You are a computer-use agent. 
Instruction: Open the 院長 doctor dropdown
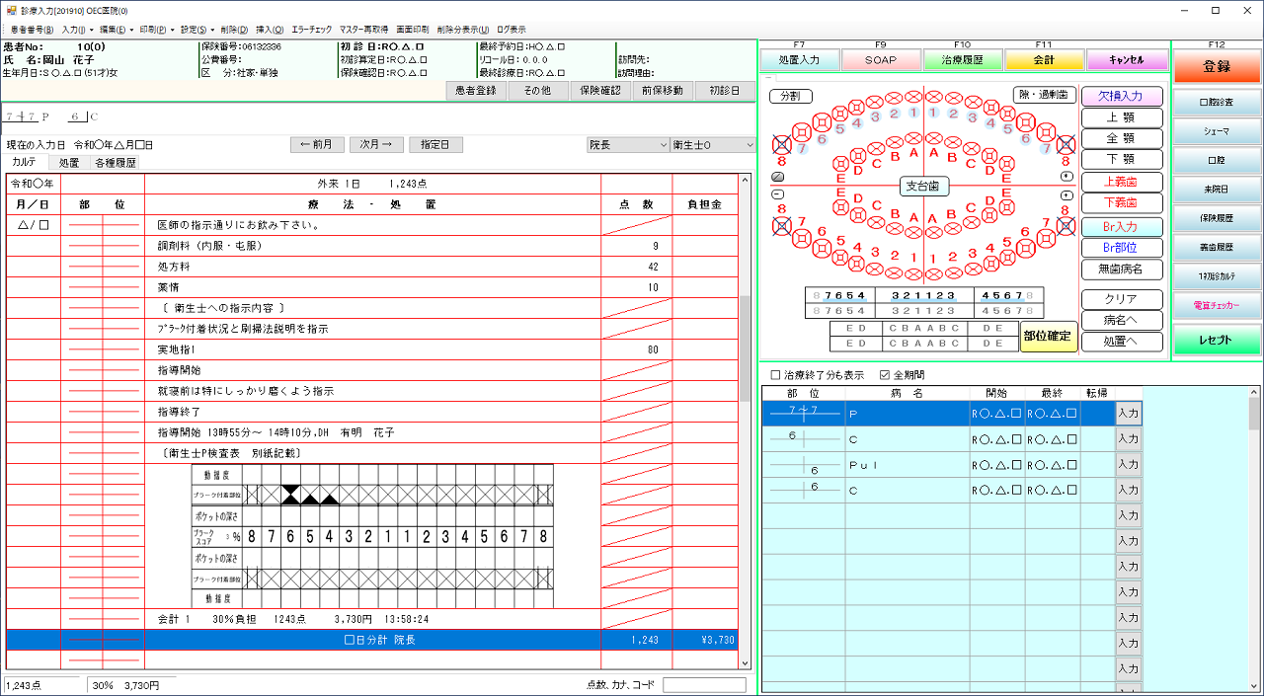[628, 144]
